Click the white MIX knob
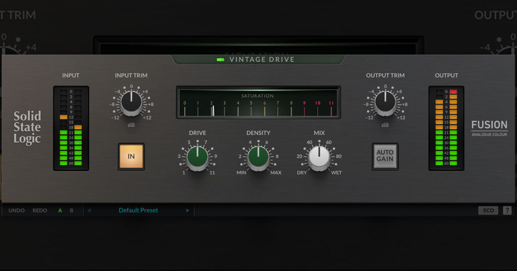The image size is (517, 271). 319,158
